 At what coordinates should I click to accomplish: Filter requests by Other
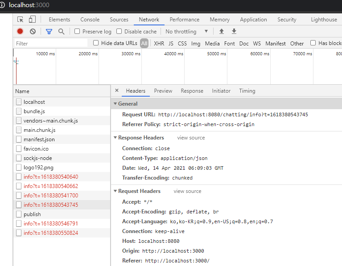[x=297, y=44]
